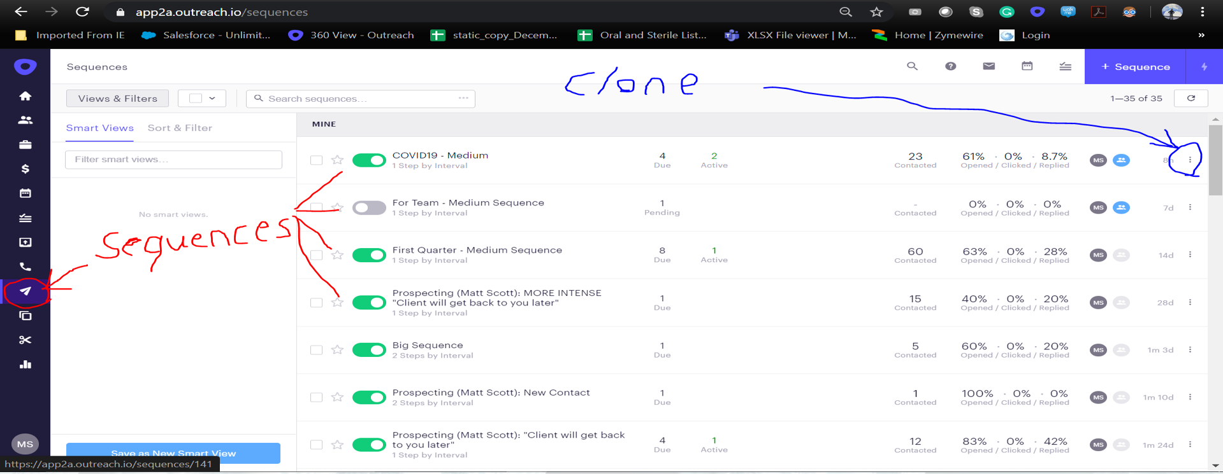
Task: Open Imported From IE bookmark folder
Action: coord(70,35)
